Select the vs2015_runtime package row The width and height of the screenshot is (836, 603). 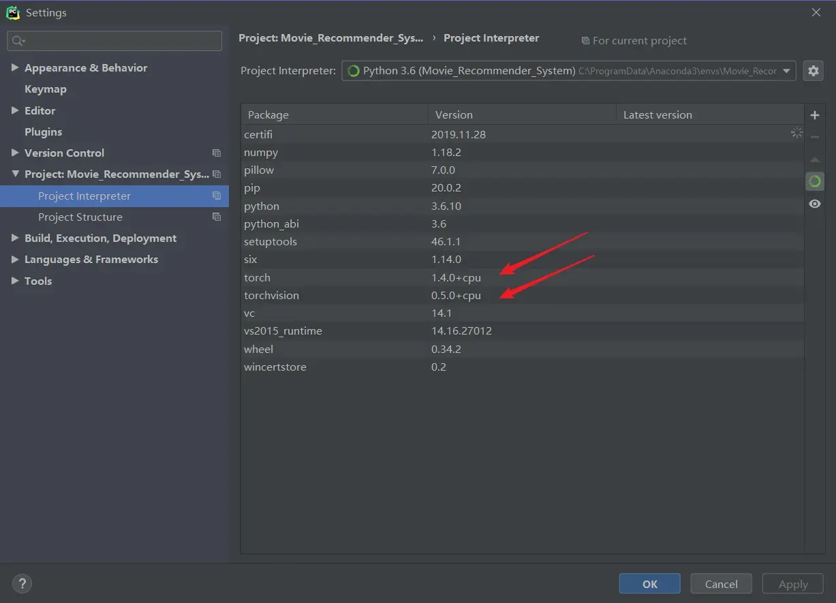(523, 331)
